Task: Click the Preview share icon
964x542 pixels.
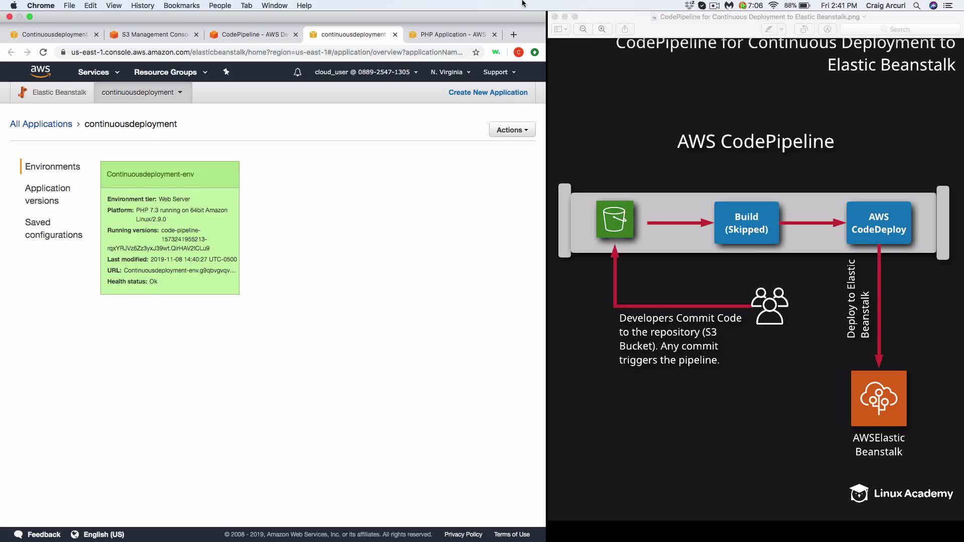Action: 625,29
